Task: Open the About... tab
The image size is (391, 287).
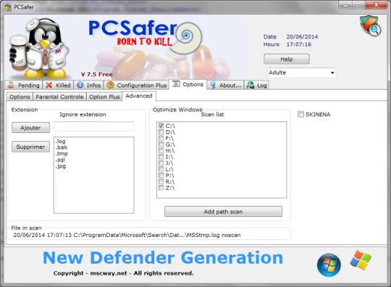Action: [225, 85]
